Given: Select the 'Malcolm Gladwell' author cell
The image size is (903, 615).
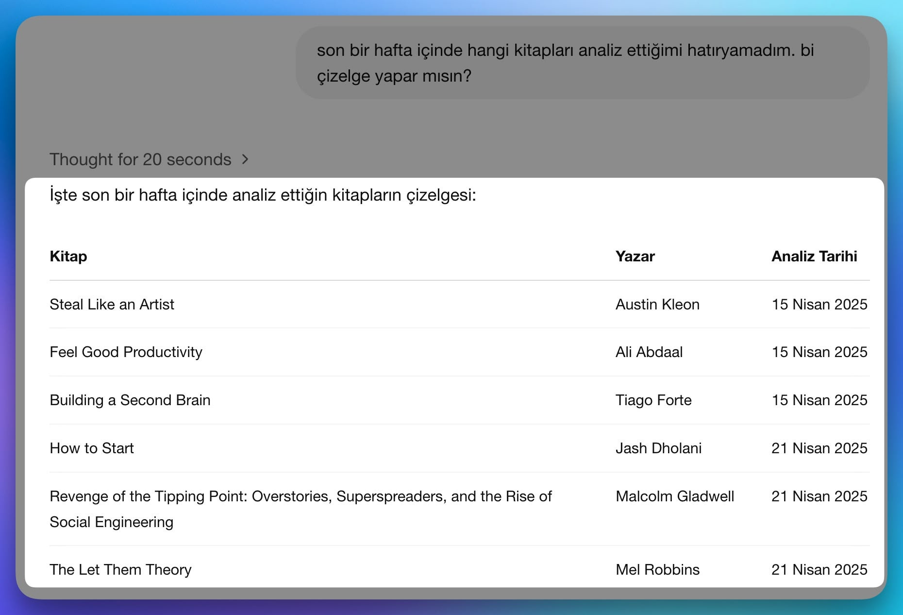Looking at the screenshot, I should click(x=675, y=496).
